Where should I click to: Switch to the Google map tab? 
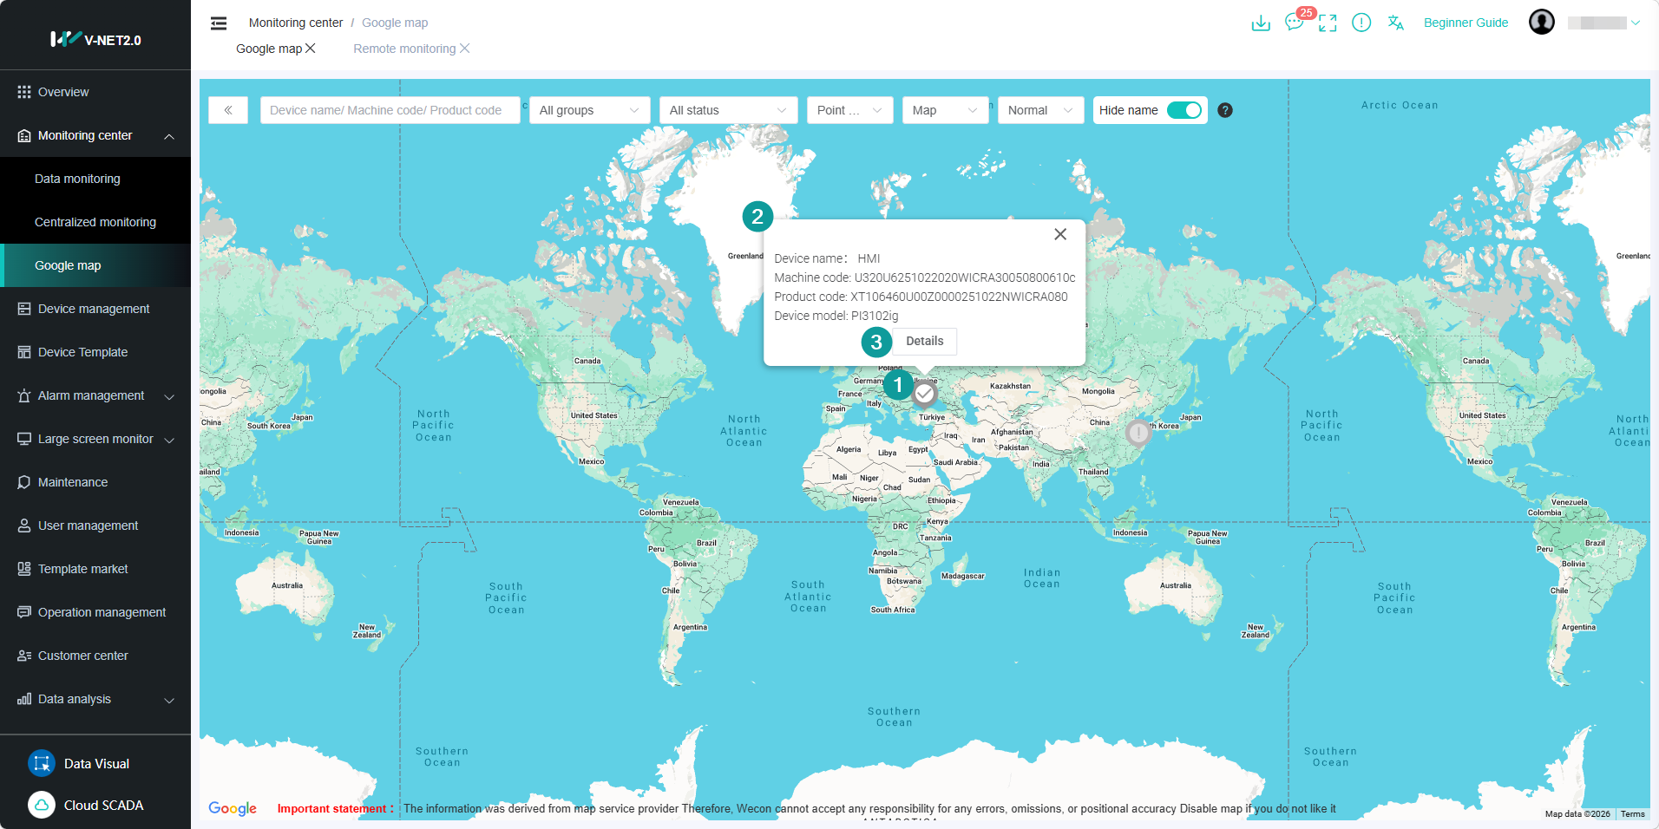pyautogui.click(x=269, y=49)
